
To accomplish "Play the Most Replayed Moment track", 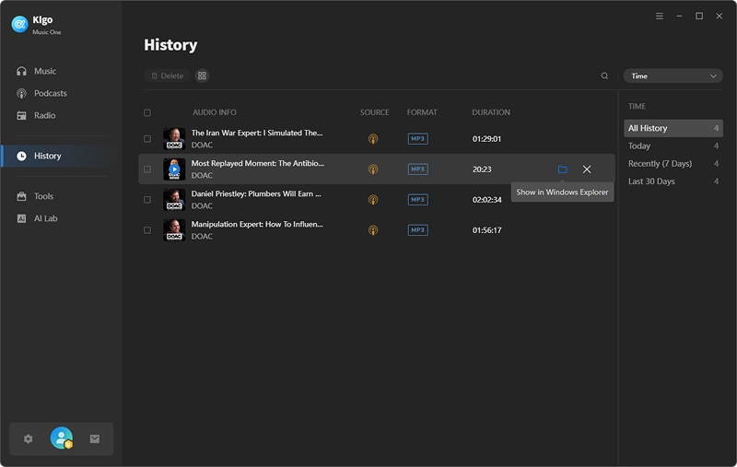I will coord(174,169).
